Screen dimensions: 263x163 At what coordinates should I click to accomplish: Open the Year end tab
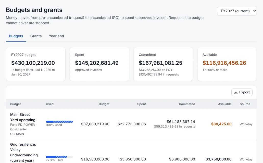56,36
